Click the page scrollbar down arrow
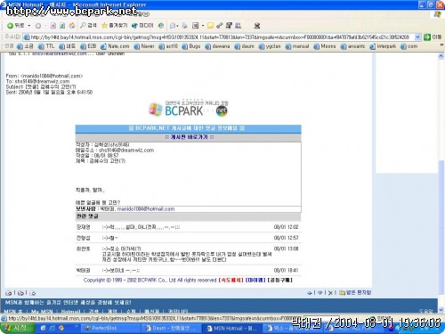The height and width of the screenshot is (334, 445). (x=441, y=310)
